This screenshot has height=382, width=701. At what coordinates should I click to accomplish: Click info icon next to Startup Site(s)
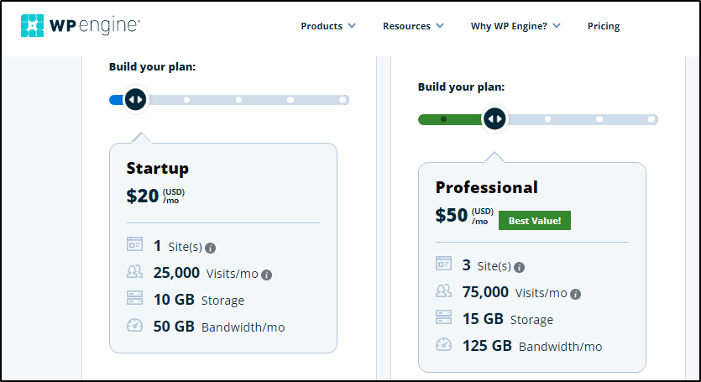210,248
